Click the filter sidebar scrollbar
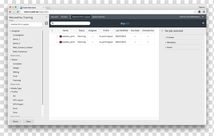Image resolution: width=214 pixels, height=136 pixels. 43,67
